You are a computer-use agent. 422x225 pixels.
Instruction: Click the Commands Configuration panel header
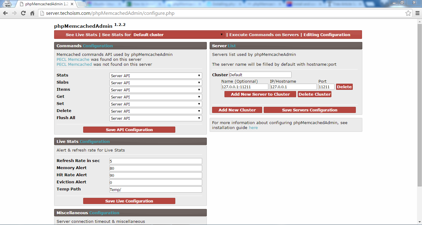point(130,46)
